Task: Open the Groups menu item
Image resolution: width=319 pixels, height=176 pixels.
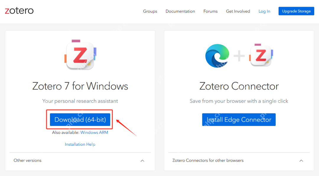Action: click(x=150, y=11)
